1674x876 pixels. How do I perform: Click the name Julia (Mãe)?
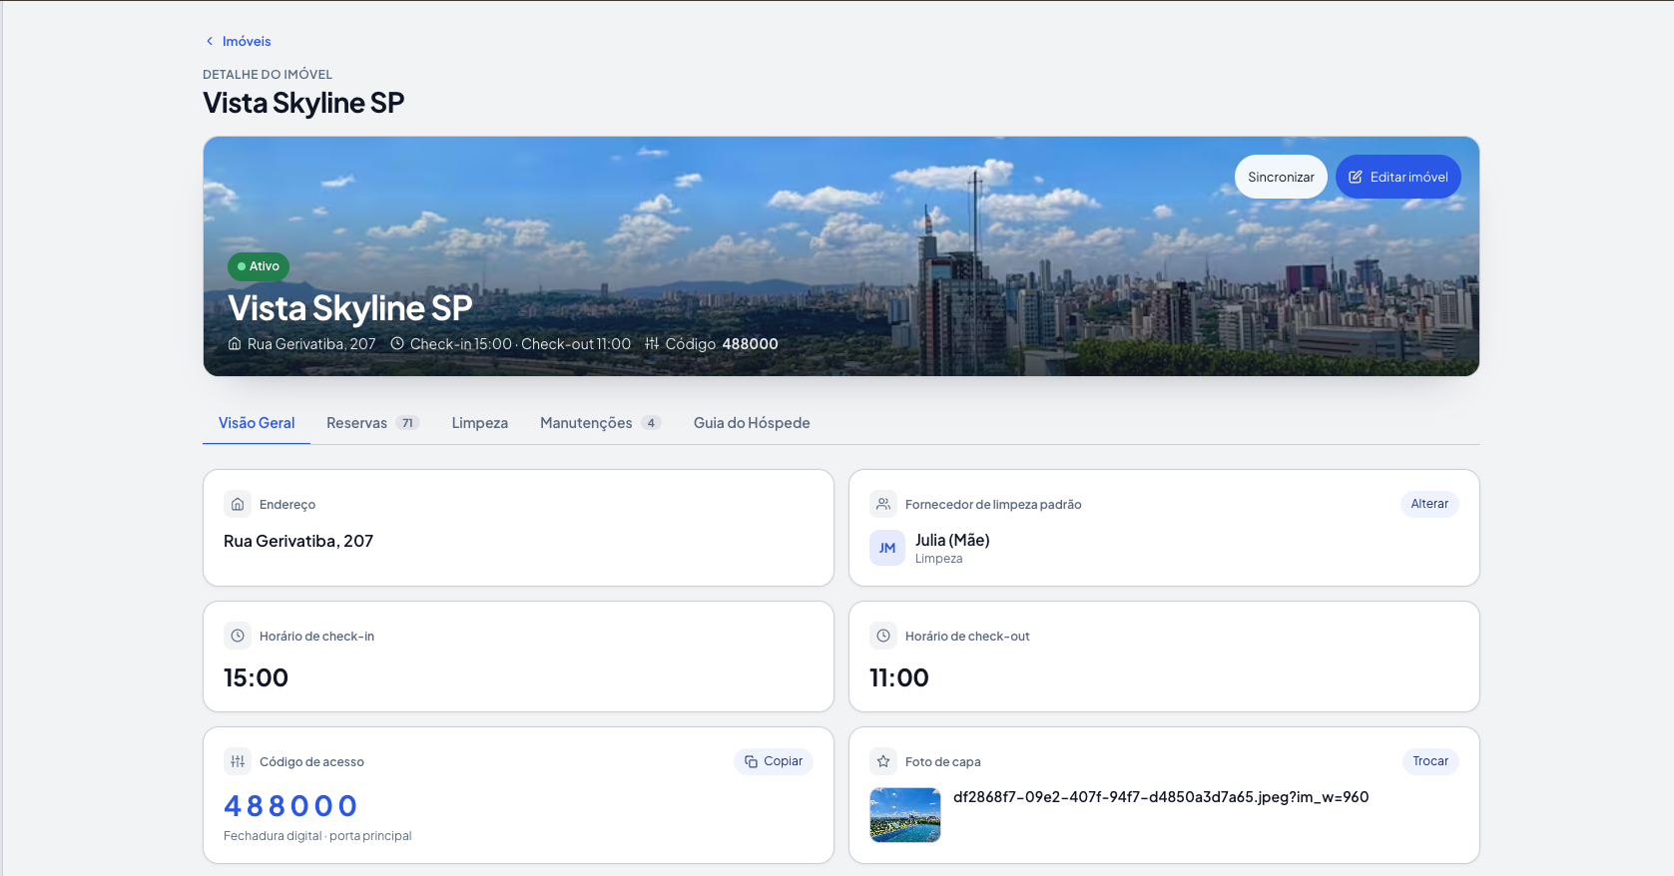952,540
